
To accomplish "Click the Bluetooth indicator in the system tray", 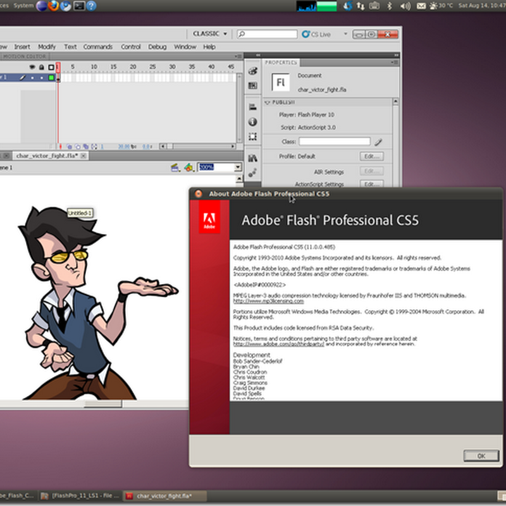I will pos(390,6).
